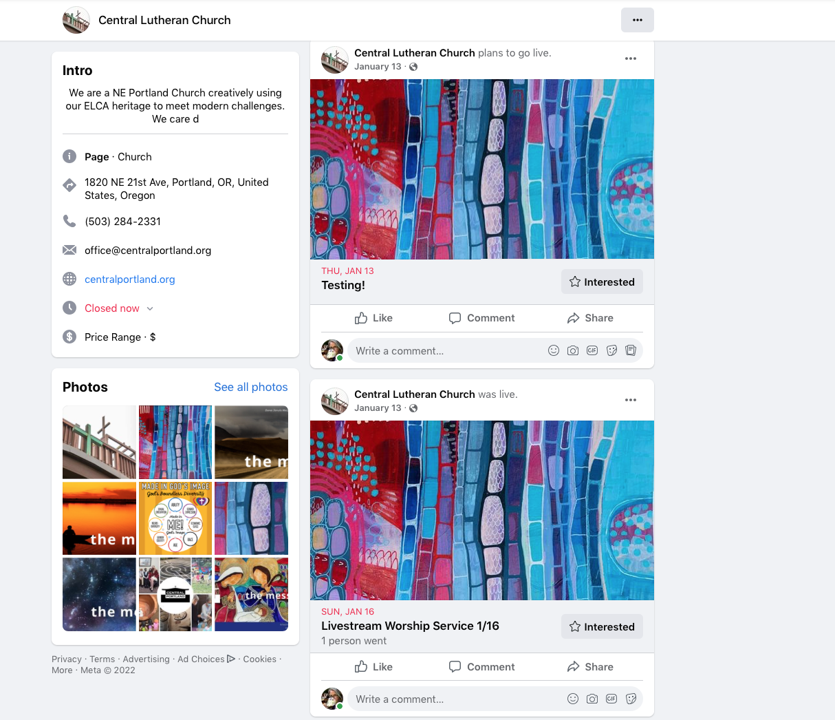Open the cross on bridge photo thumbnail
Viewport: 835px width, 720px height.
(x=99, y=442)
